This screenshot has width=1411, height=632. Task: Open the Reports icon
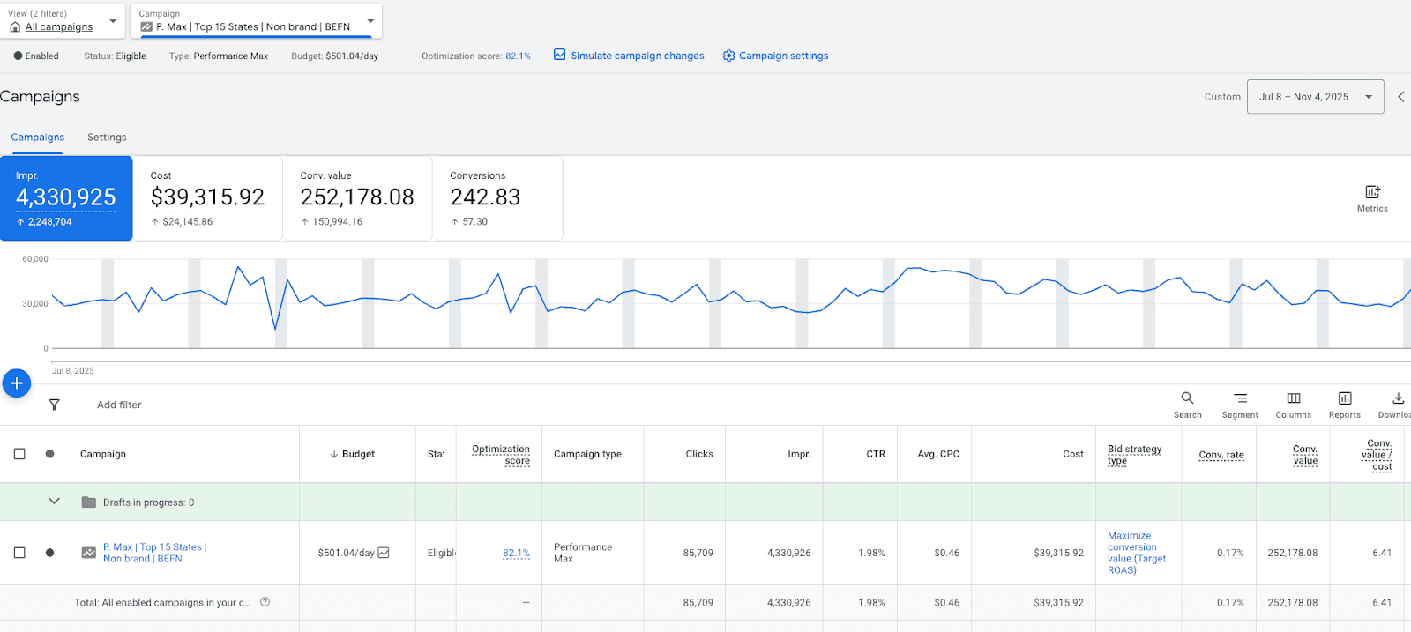pos(1345,398)
